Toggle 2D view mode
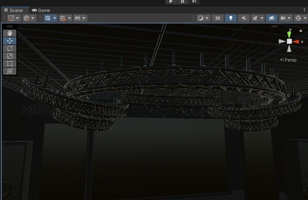 tap(218, 18)
